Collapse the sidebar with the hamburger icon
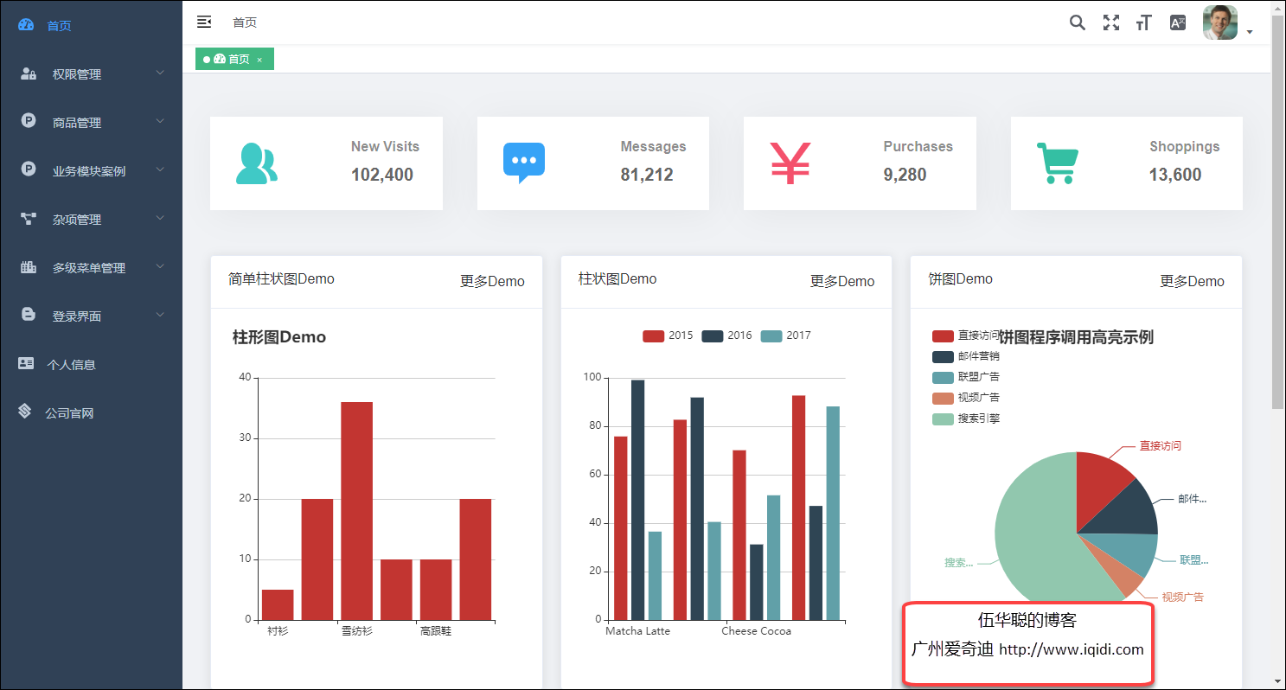Image resolution: width=1286 pixels, height=690 pixels. pyautogui.click(x=204, y=22)
